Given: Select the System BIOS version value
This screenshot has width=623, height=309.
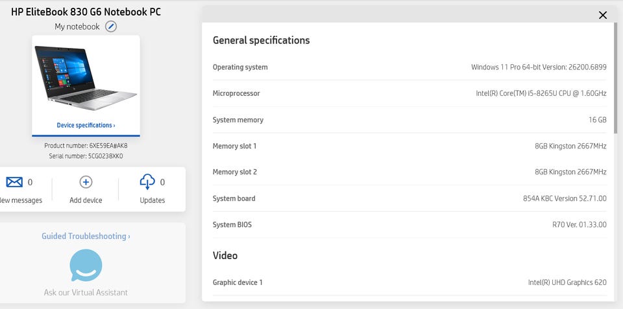Looking at the screenshot, I should coord(579,225).
